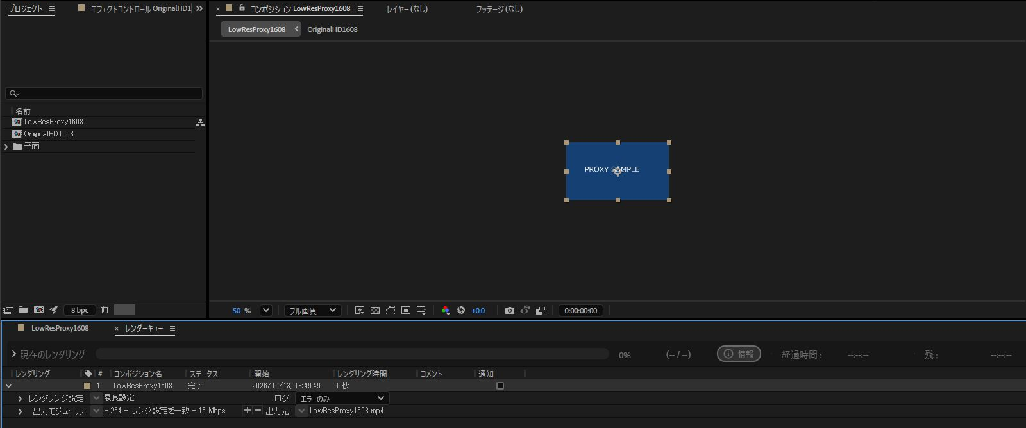Open LowResProxy1608 timeline tab

(60, 328)
